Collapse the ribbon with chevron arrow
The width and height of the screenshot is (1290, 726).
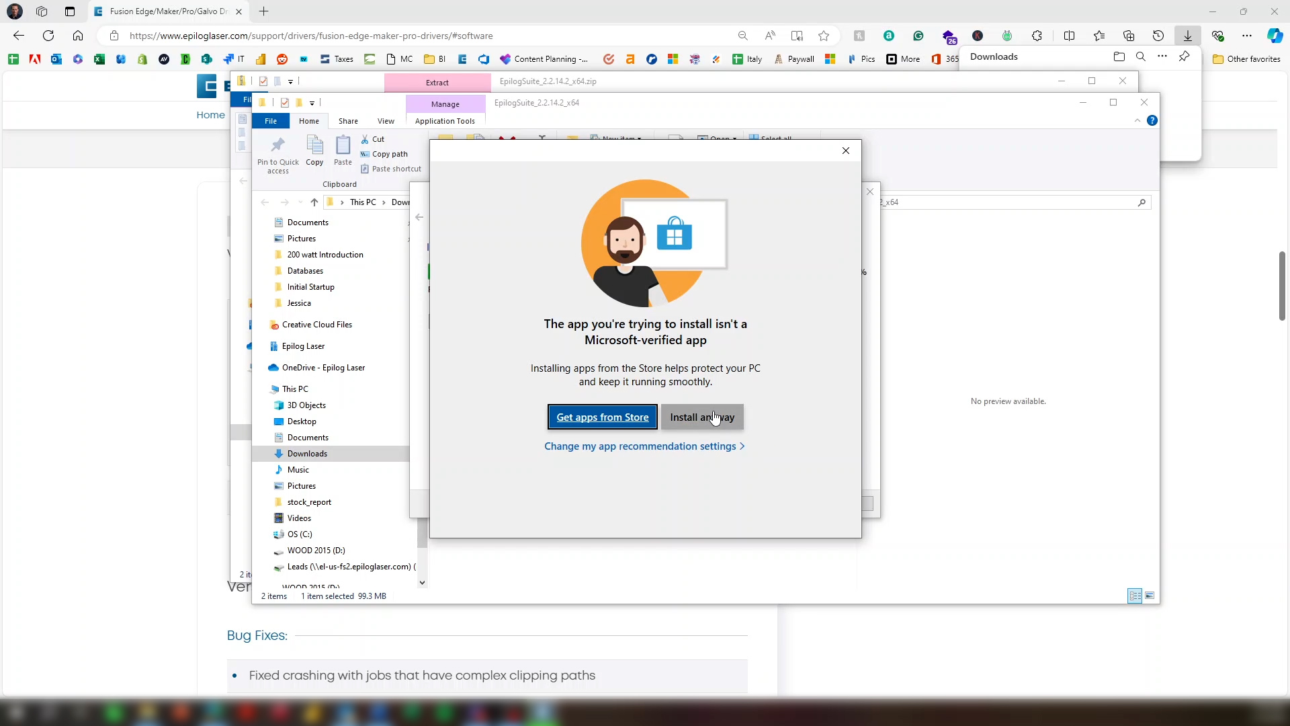pos(1137,121)
